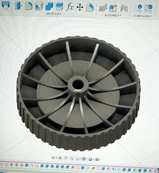Viewport: 159px width, 173px height.
Task: Expand the Viewports dropdown arrow
Action: 100,160
